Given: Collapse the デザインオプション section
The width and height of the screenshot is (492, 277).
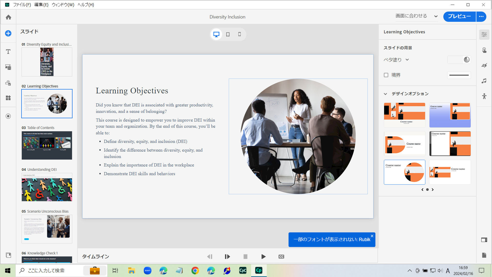Looking at the screenshot, I should pos(385,94).
